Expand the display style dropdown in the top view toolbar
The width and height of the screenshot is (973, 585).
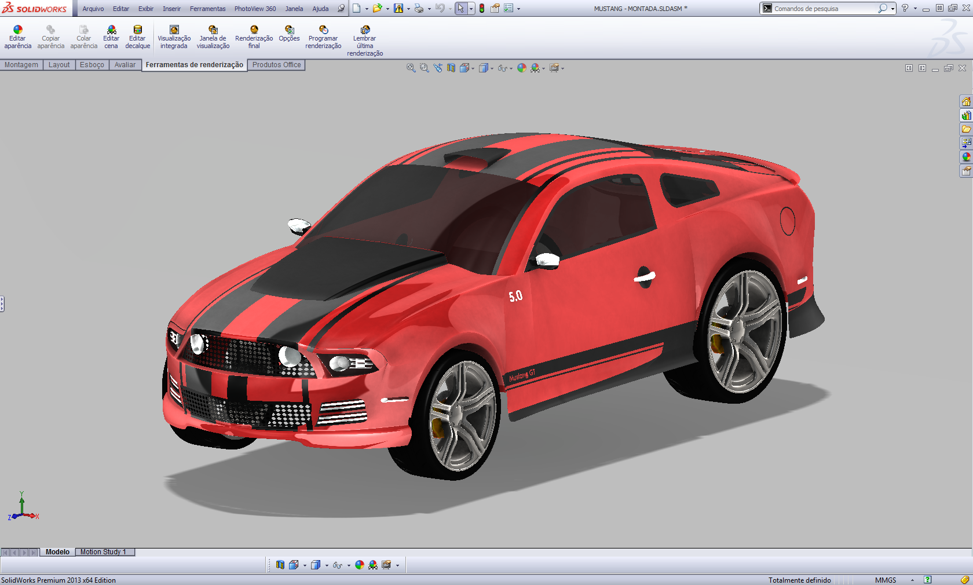coord(492,69)
